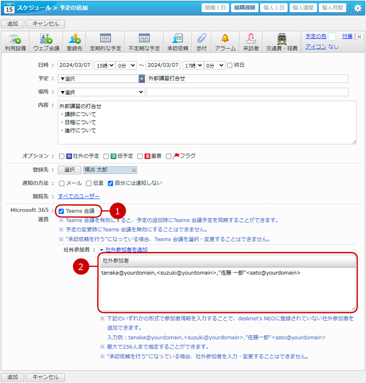
Task: Select the 不定期な予定 irregular schedule icon
Action: (x=144, y=42)
